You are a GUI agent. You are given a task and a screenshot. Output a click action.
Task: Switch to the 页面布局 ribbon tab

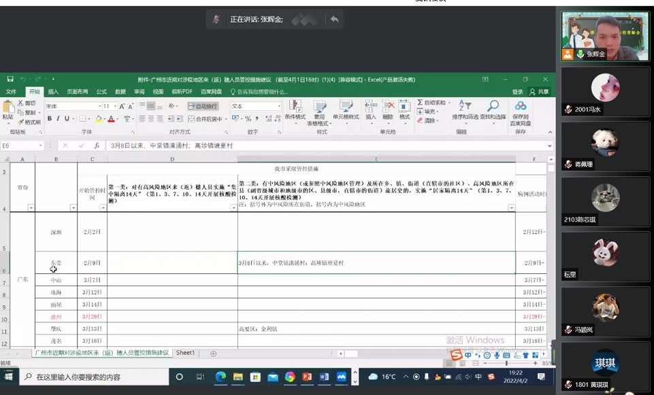click(77, 92)
